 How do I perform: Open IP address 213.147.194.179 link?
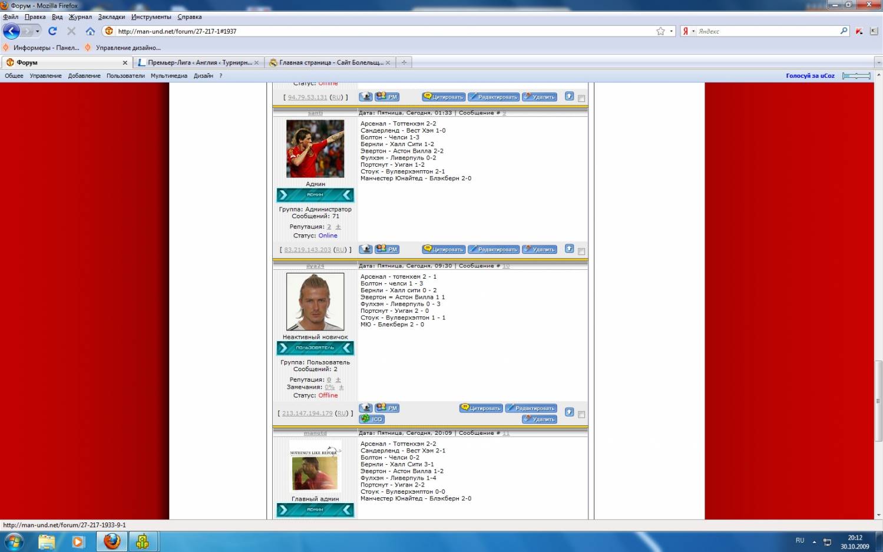307,413
